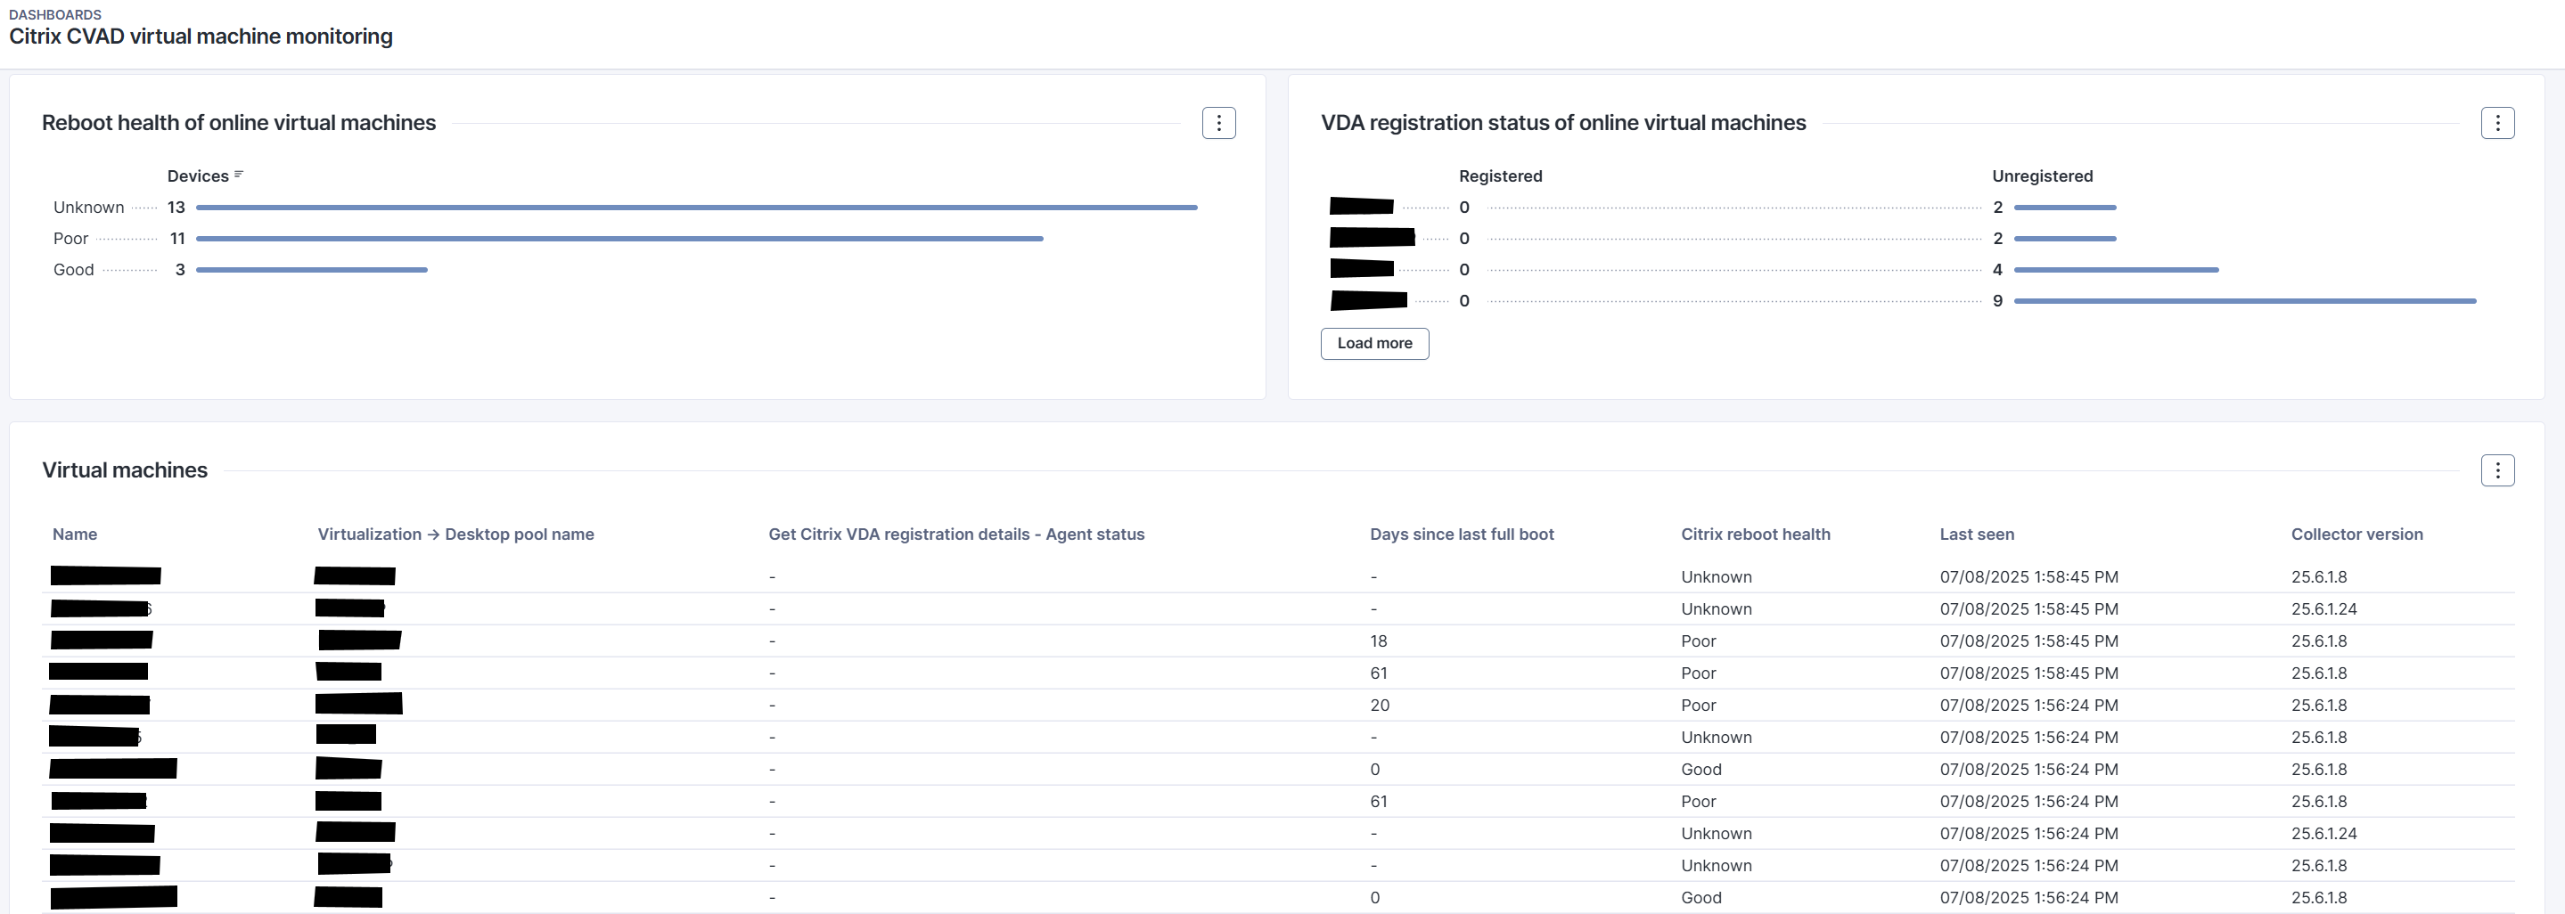Click the Last seen column header
This screenshot has width=2565, height=914.
coord(1976,534)
